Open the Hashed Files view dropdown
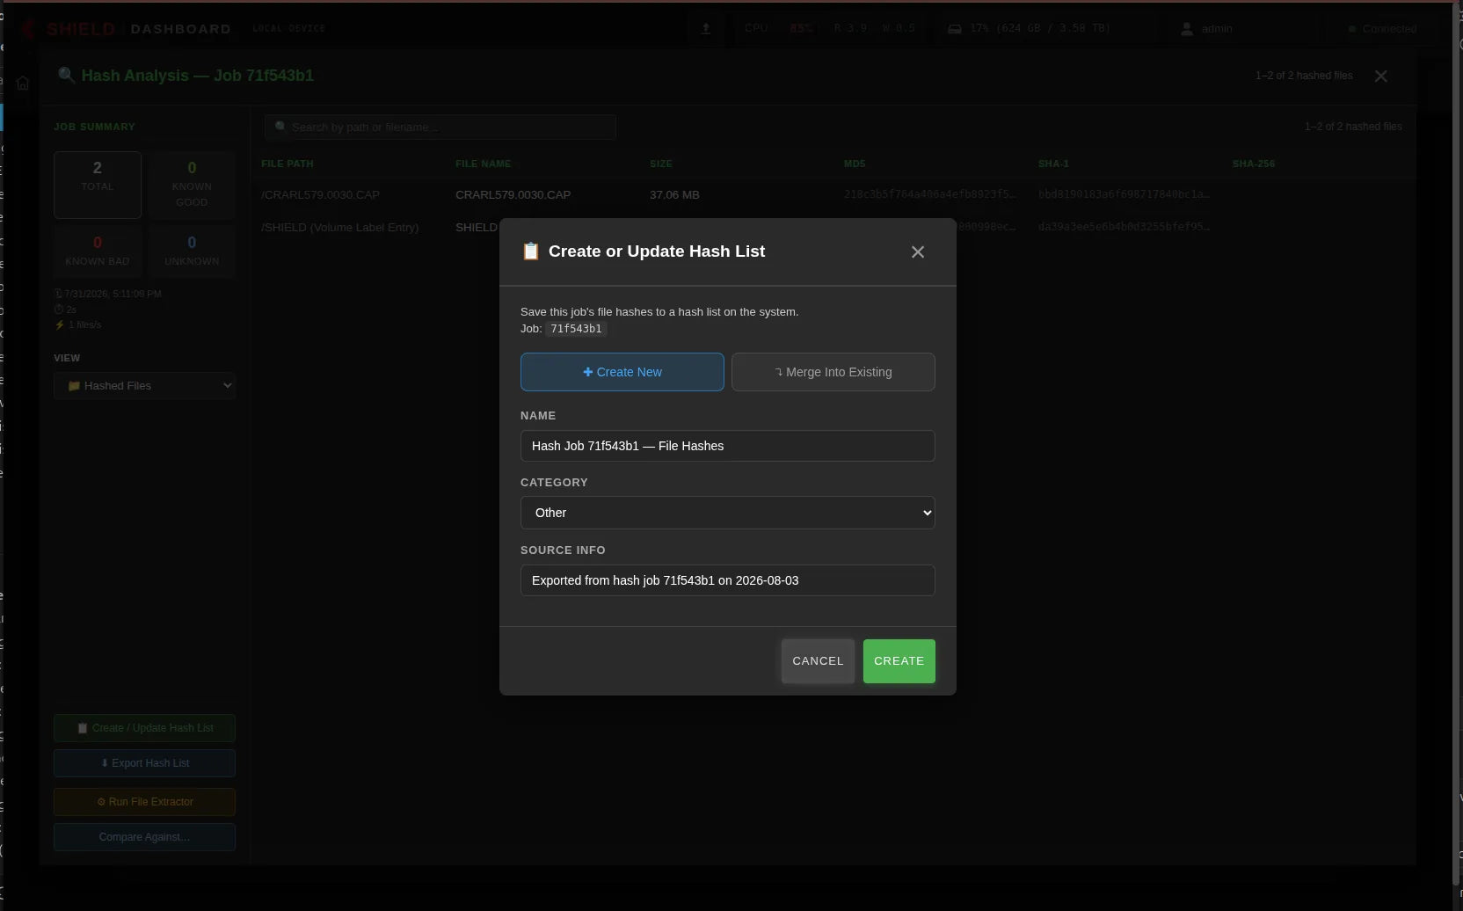 pos(144,386)
